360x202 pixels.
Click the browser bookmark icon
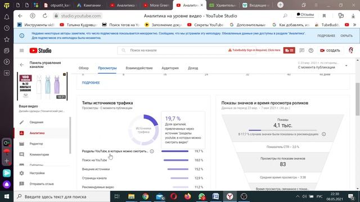[x=324, y=16]
